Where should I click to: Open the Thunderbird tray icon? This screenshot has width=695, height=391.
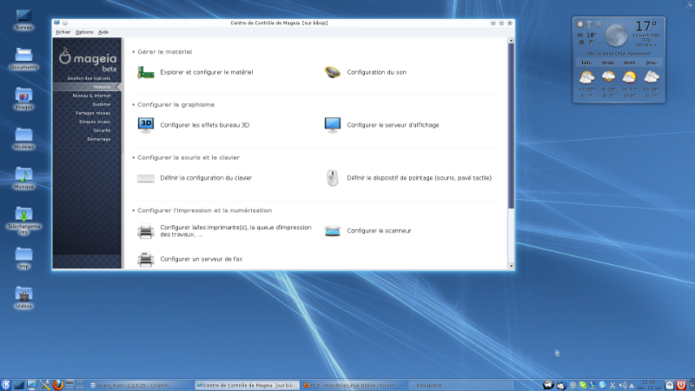tap(561, 385)
